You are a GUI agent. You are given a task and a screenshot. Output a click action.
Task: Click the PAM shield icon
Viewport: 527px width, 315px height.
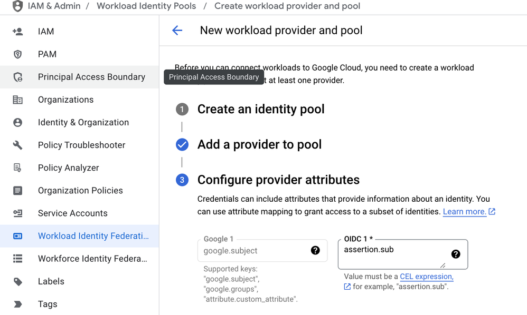point(17,54)
